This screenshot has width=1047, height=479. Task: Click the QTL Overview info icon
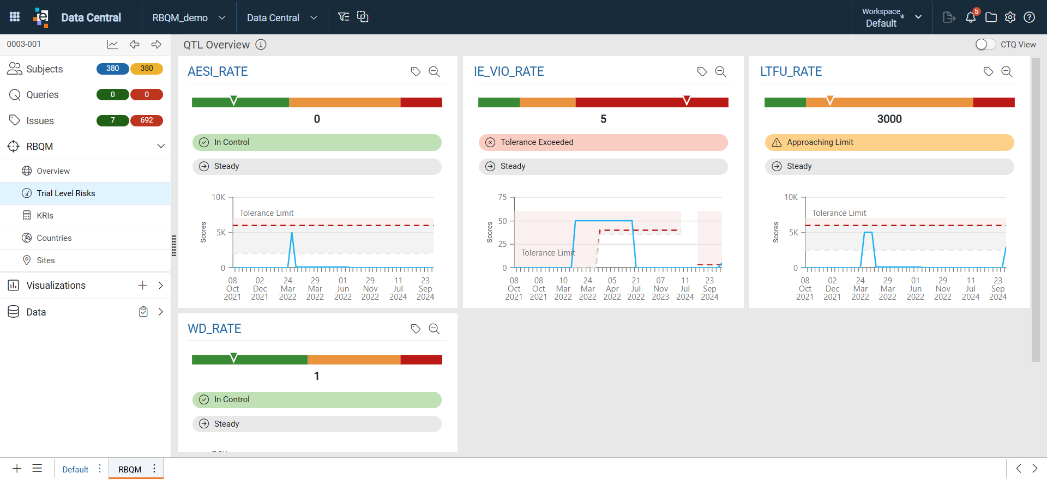(261, 45)
